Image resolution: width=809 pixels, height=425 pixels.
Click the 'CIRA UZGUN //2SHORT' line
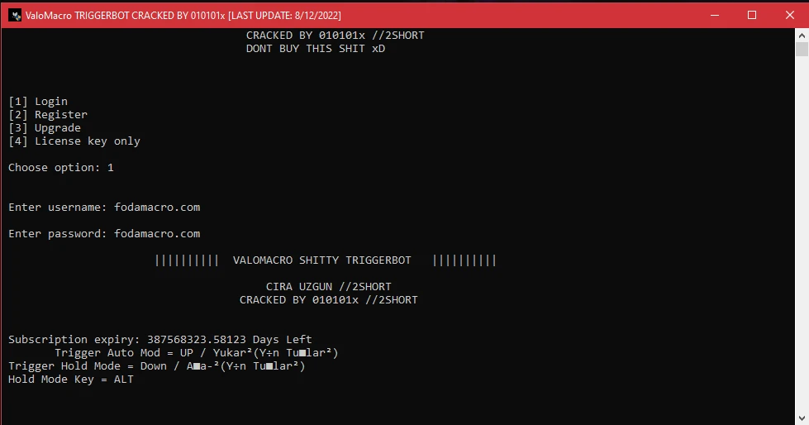tap(329, 287)
